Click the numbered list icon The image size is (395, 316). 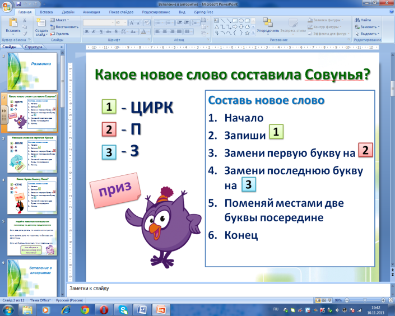168,22
